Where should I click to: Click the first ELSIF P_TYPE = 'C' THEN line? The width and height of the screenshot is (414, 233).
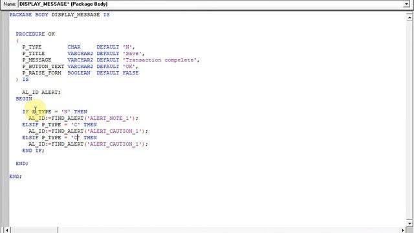point(60,125)
